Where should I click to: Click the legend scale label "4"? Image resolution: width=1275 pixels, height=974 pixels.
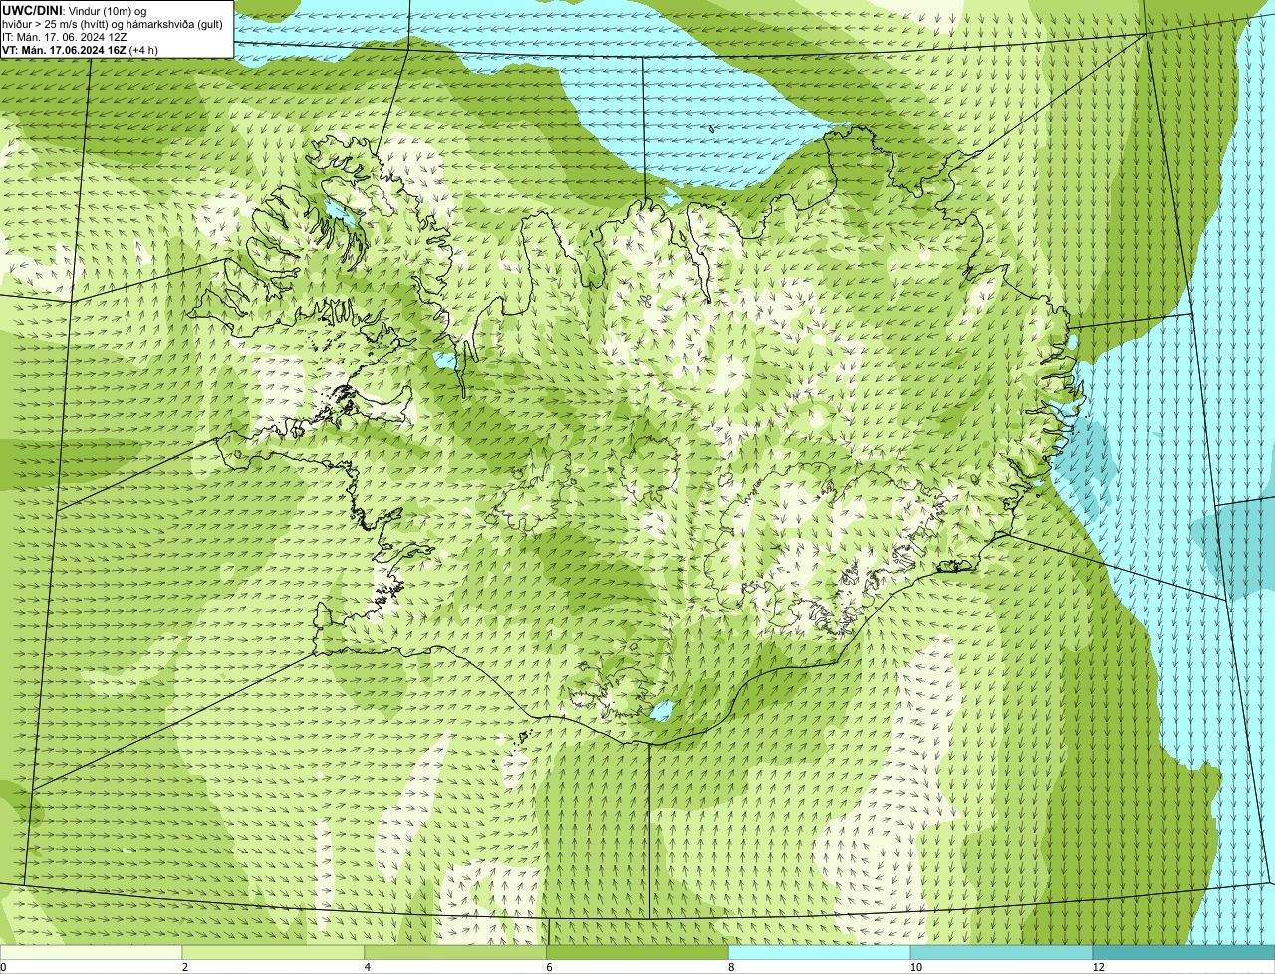coord(368,967)
